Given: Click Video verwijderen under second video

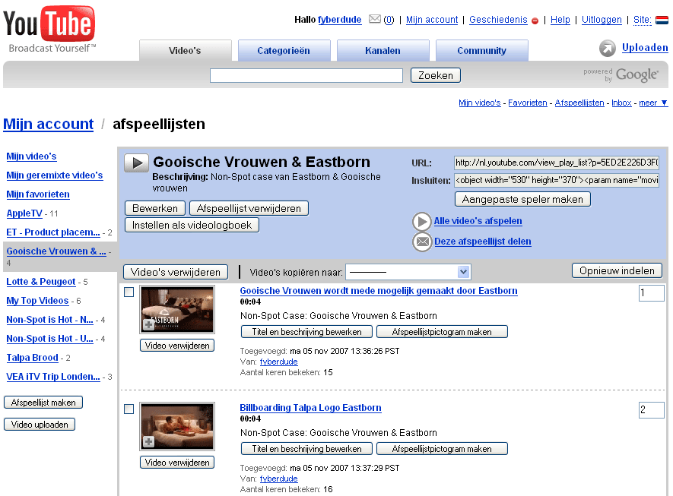Looking at the screenshot, I should tap(177, 463).
